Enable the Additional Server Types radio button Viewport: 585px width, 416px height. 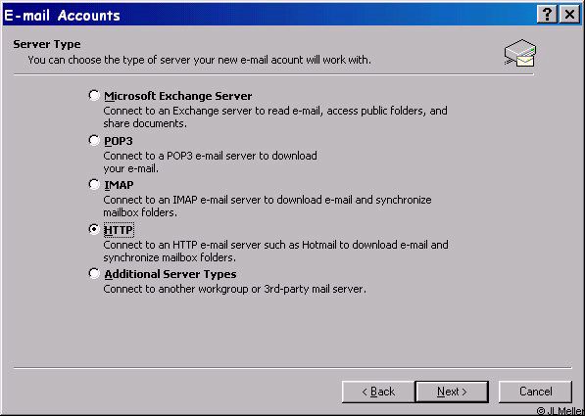[x=94, y=274]
